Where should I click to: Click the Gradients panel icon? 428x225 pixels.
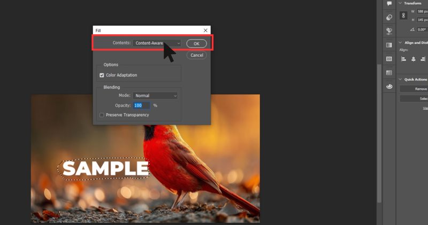pyautogui.click(x=389, y=45)
